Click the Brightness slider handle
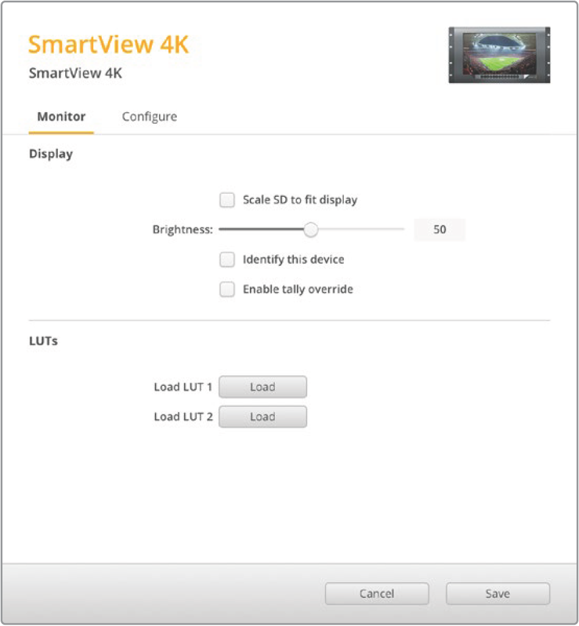The width and height of the screenshot is (579, 626). coord(311,230)
